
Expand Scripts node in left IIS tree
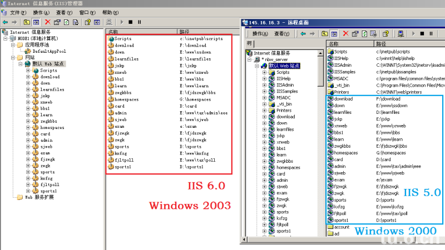28,71
